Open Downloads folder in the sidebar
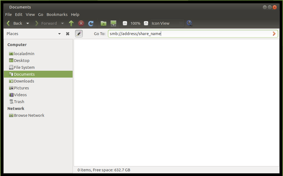Viewport: 283px width, 176px height. 24,81
